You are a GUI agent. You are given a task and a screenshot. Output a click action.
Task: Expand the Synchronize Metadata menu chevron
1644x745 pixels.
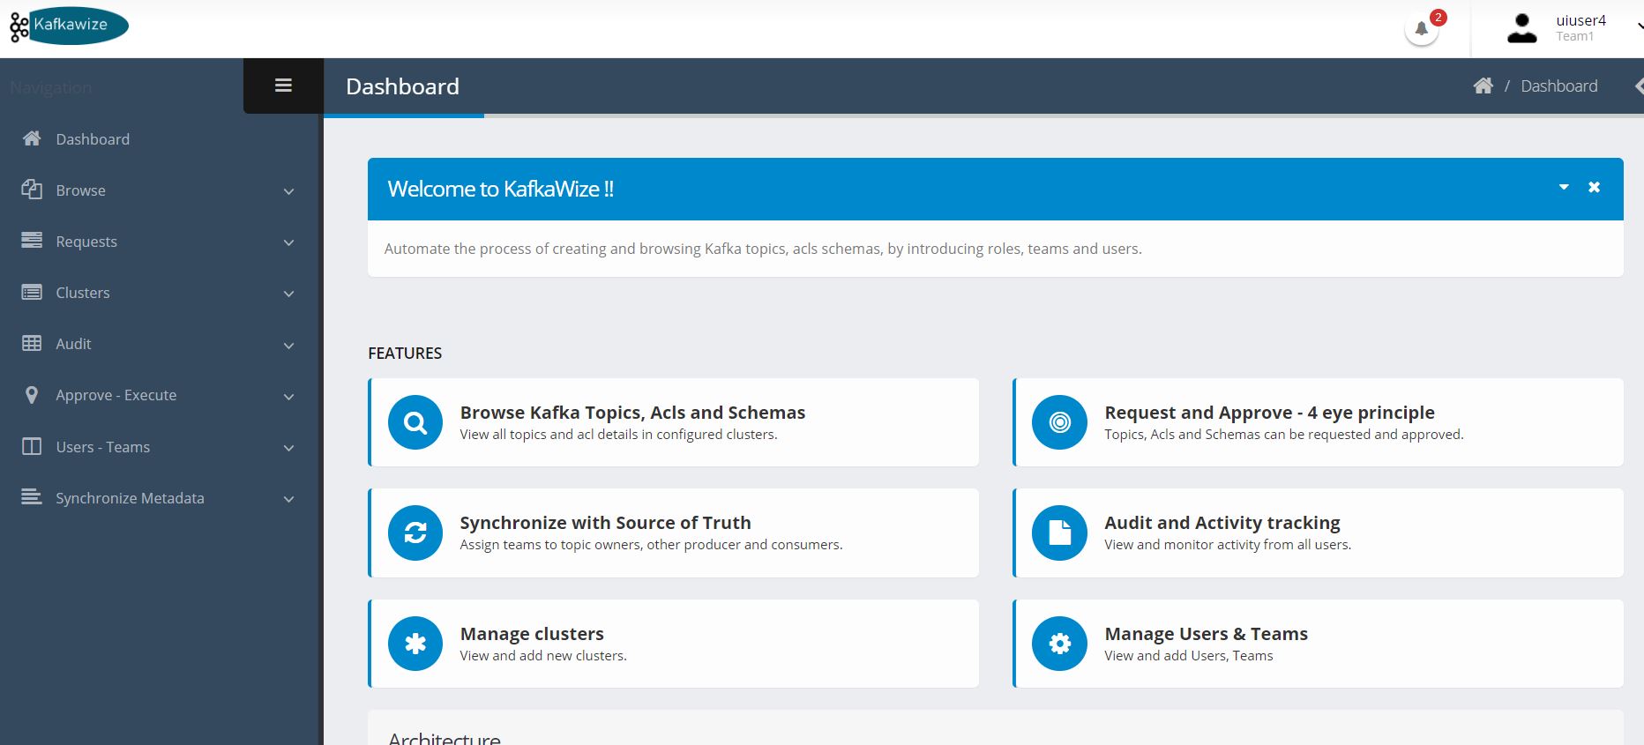(288, 499)
